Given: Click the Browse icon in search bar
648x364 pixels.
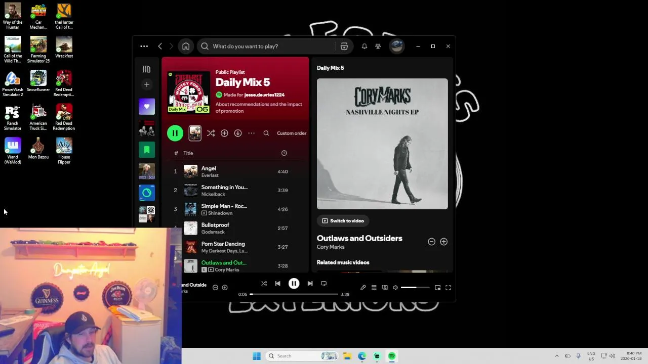Looking at the screenshot, I should (x=344, y=47).
